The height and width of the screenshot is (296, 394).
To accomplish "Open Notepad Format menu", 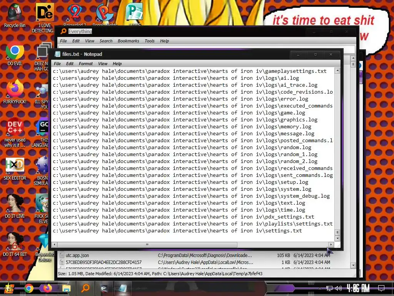I will pyautogui.click(x=86, y=64).
